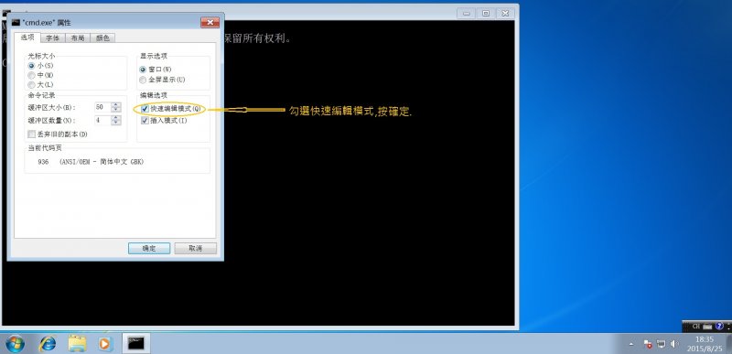The image size is (732, 354).
Task: Minimize the command prompt window
Action: [467, 14]
